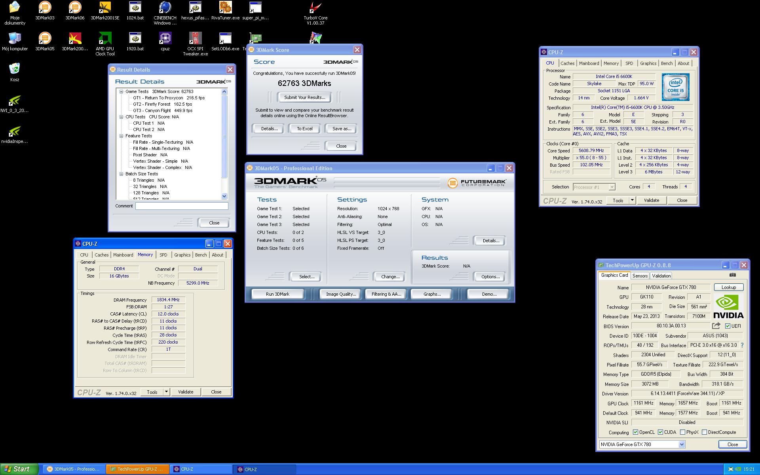Open the 1024.bat desktop file
760x475 pixels.
point(135,11)
